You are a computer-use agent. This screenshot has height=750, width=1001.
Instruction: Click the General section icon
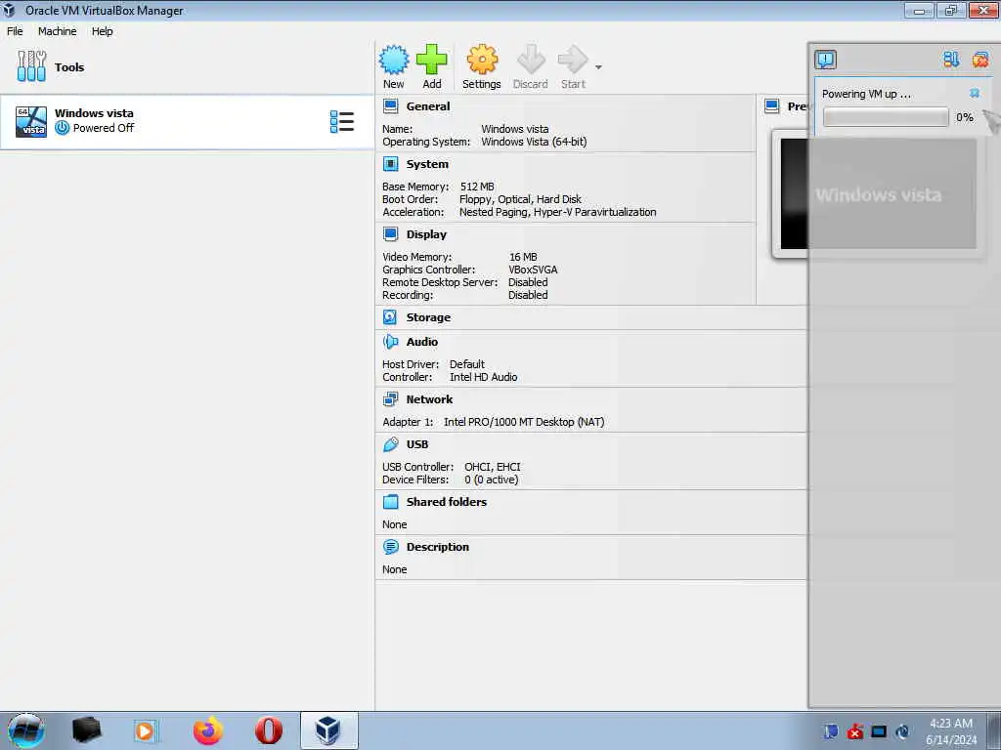click(x=390, y=106)
